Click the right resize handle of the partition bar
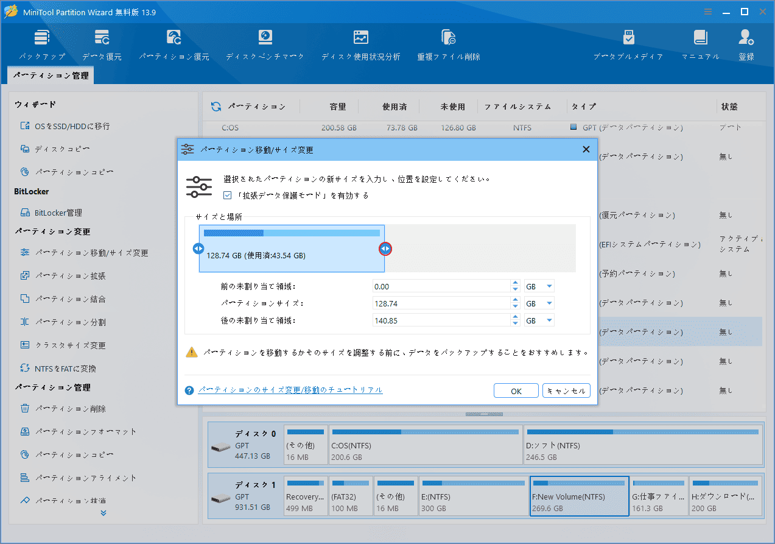The width and height of the screenshot is (775, 544). [x=385, y=249]
